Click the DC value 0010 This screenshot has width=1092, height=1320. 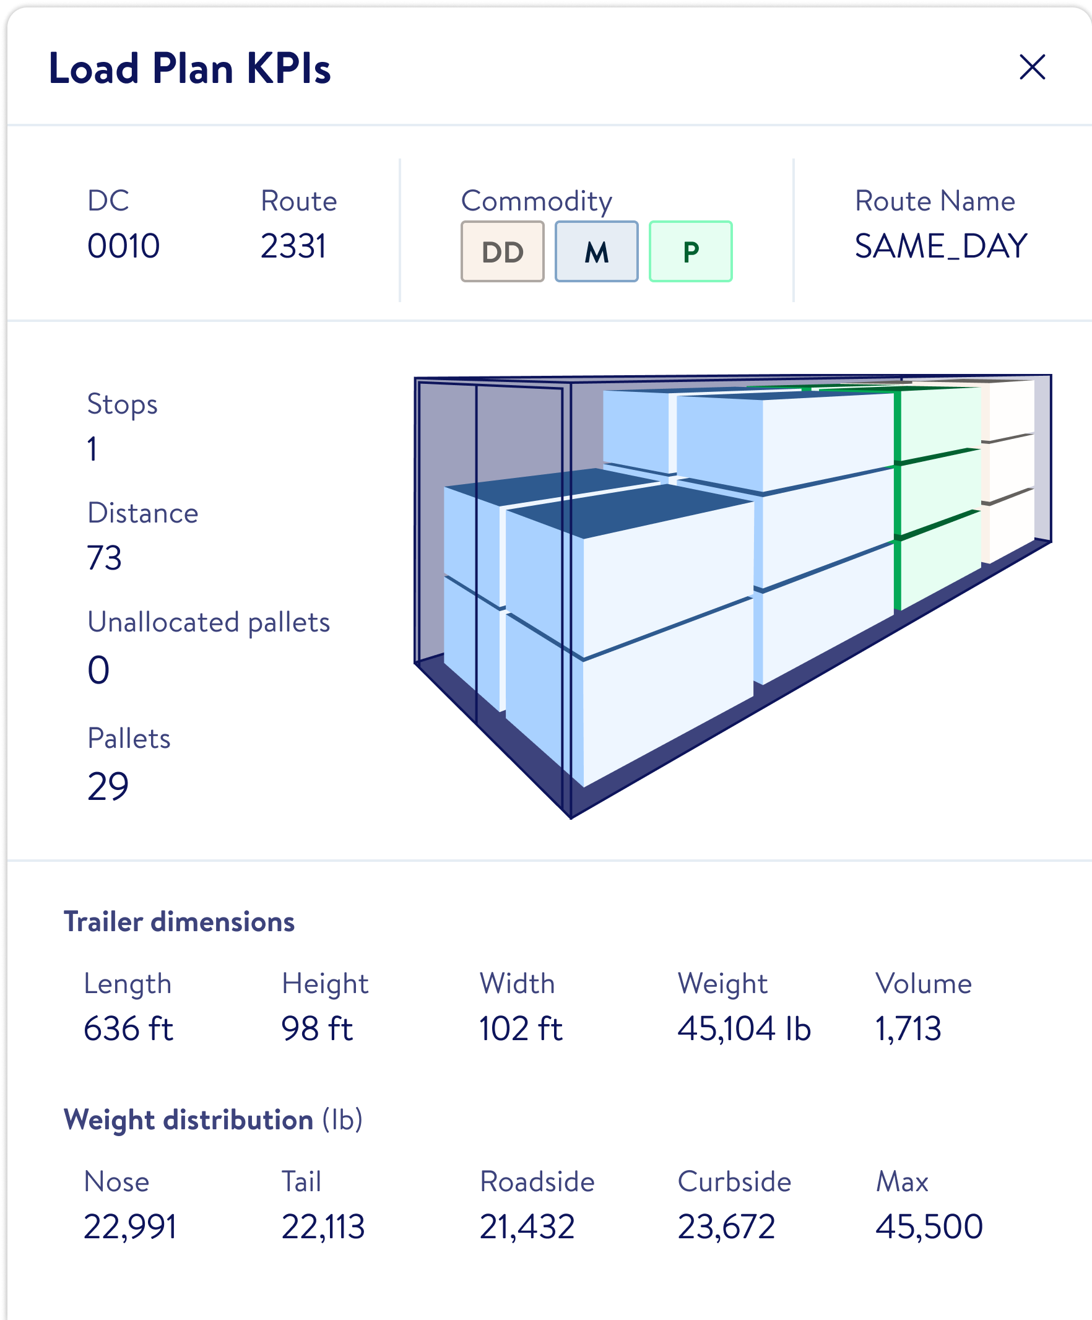(x=124, y=246)
